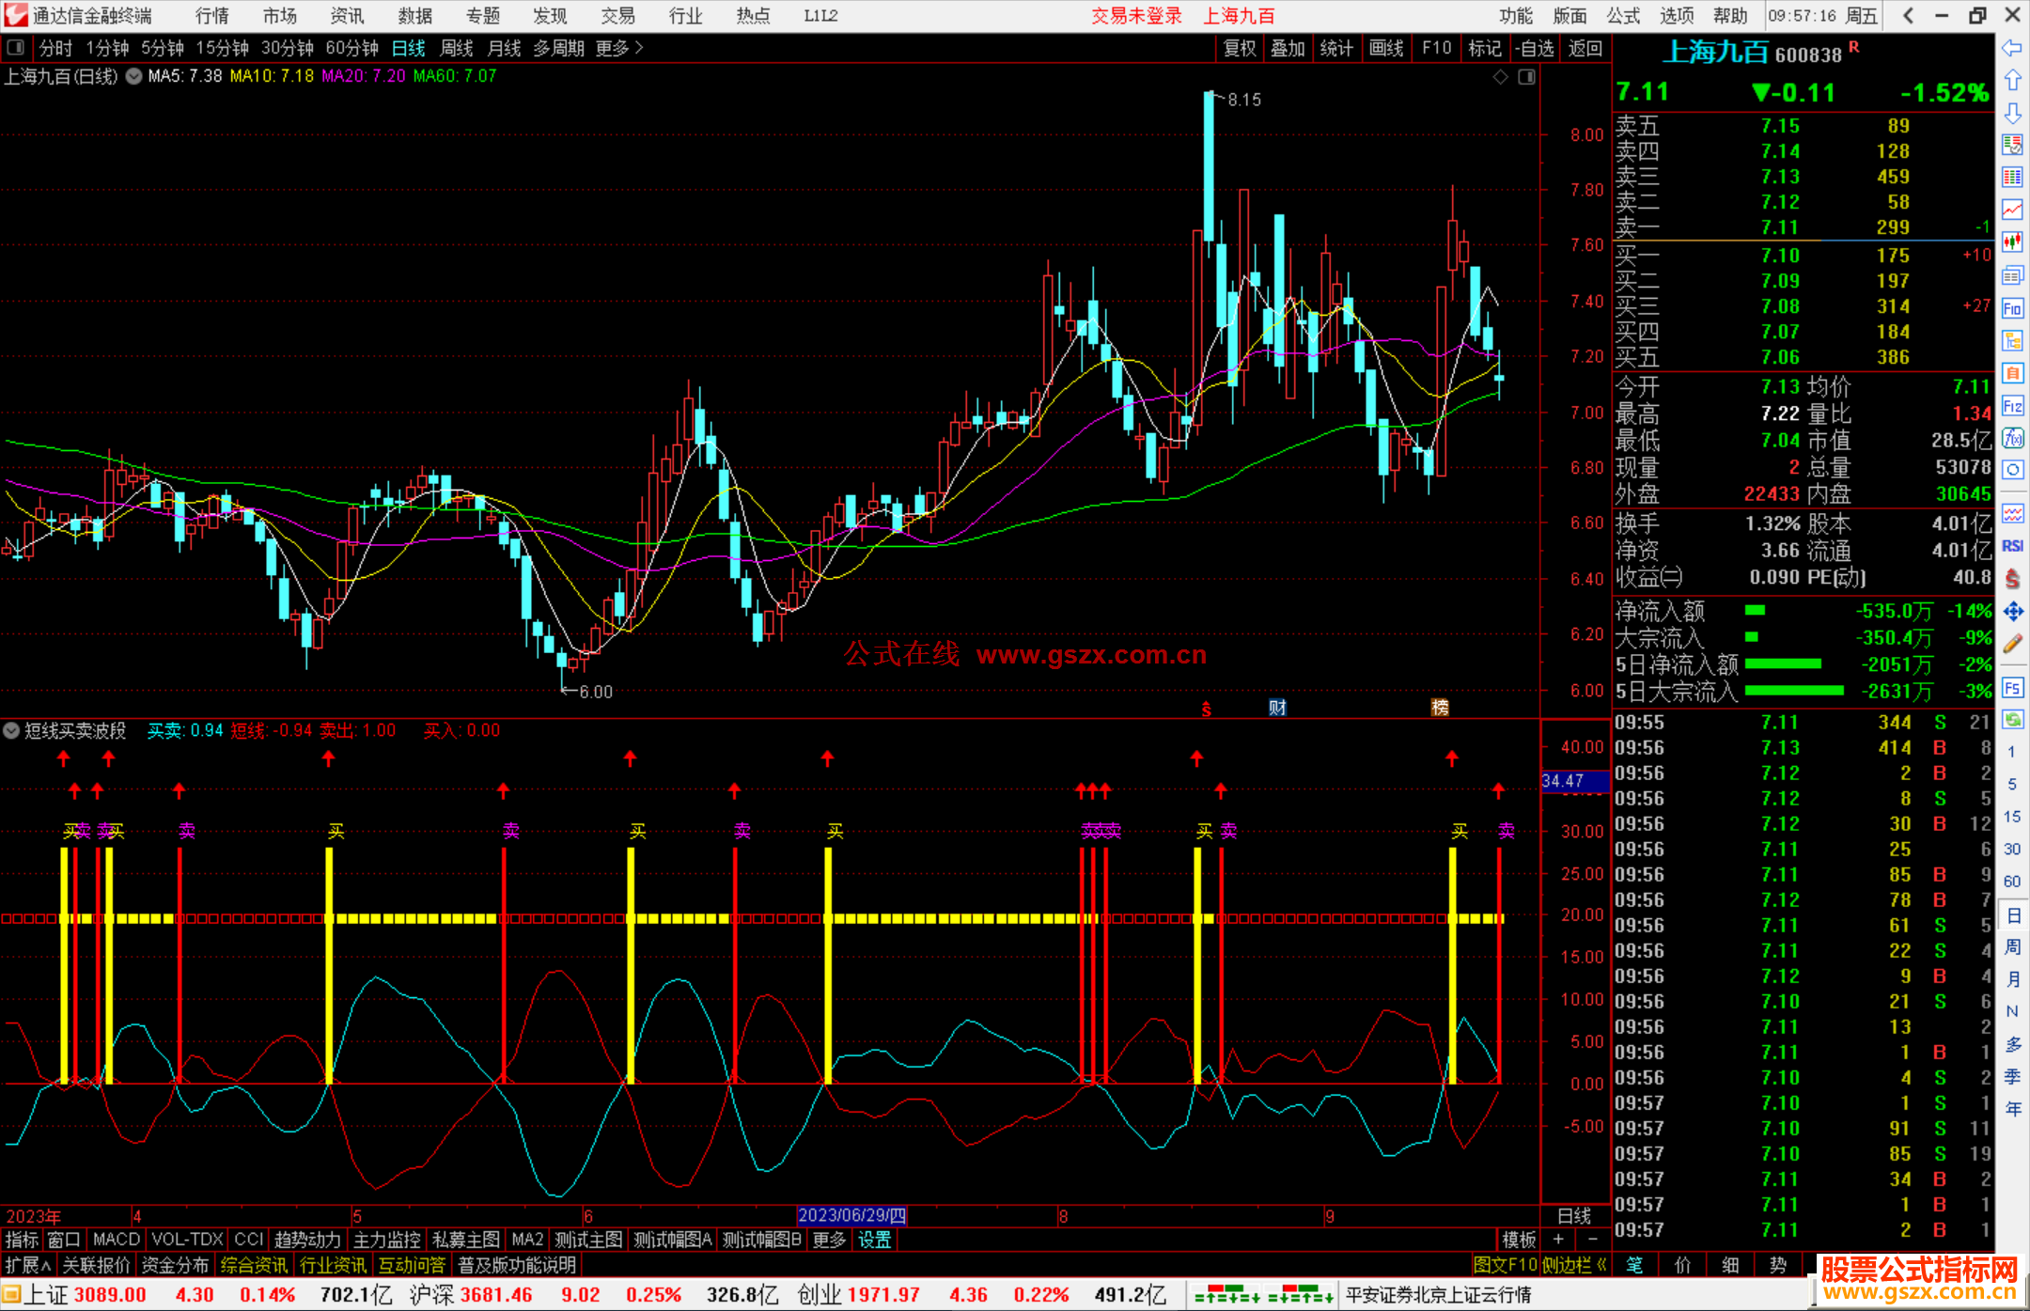Viewport: 2030px width, 1311px height.
Task: Open the 模板 template dropdown
Action: [1519, 1240]
